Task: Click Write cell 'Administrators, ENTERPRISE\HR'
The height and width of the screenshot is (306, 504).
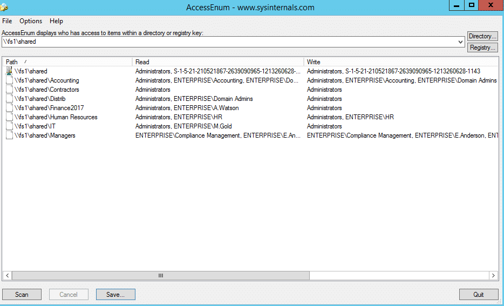Action: (x=350, y=117)
